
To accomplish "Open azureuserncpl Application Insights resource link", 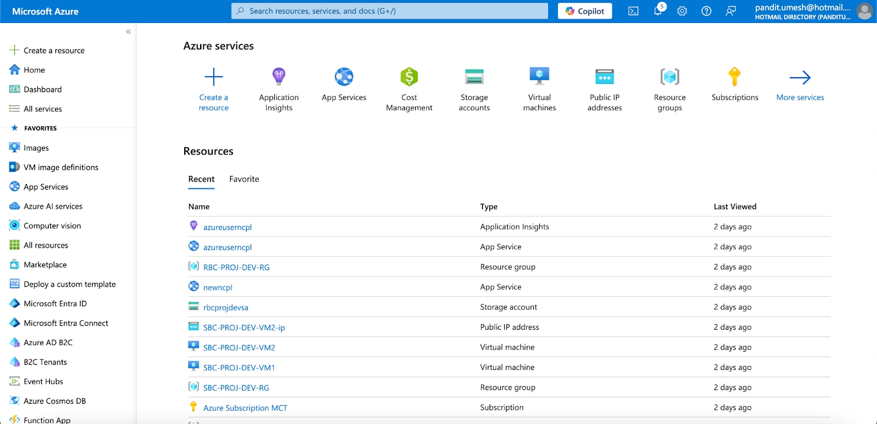I will pyautogui.click(x=227, y=227).
